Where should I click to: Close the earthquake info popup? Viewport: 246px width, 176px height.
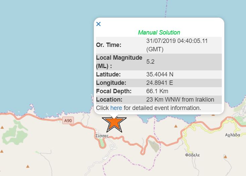98,24
